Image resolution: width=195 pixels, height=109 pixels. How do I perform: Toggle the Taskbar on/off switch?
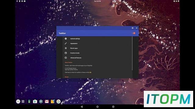coord(134,33)
